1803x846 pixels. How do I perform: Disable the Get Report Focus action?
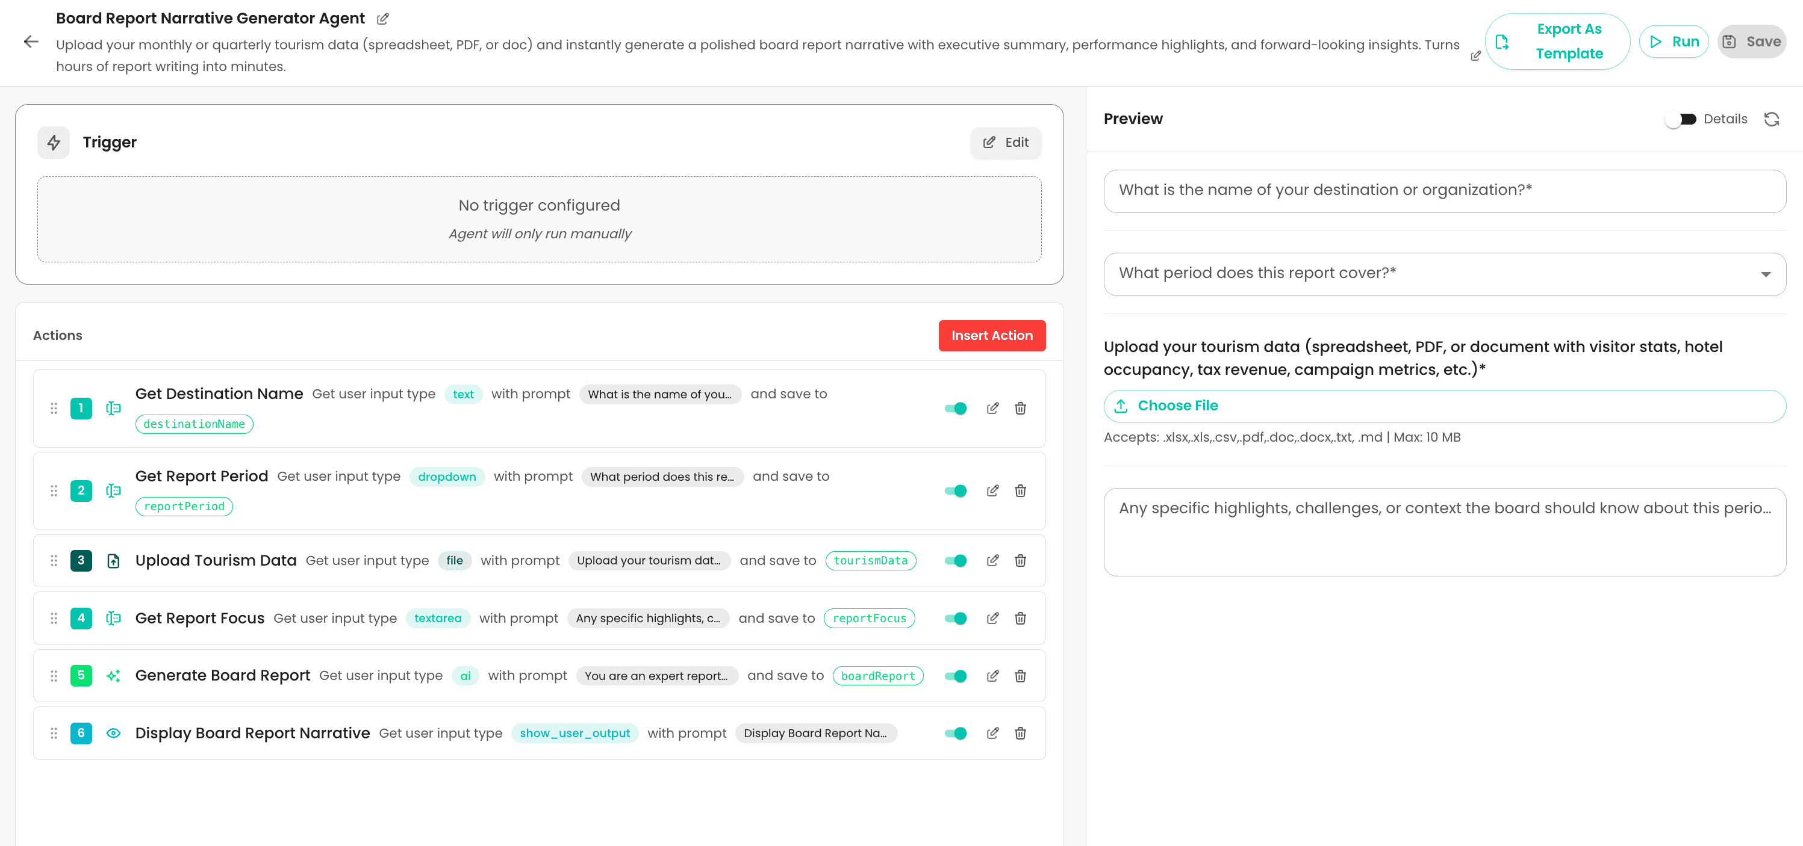(955, 618)
